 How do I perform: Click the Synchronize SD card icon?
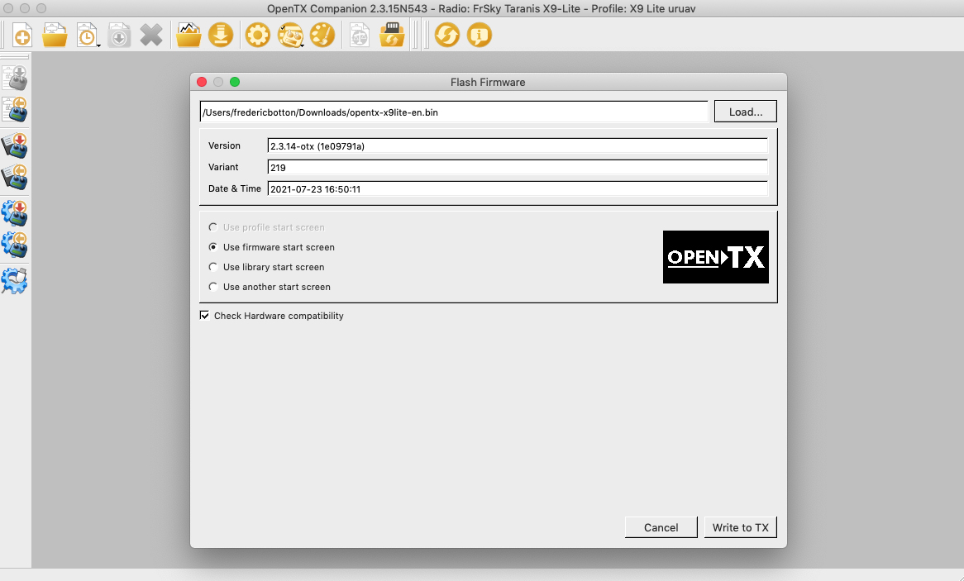pos(392,35)
